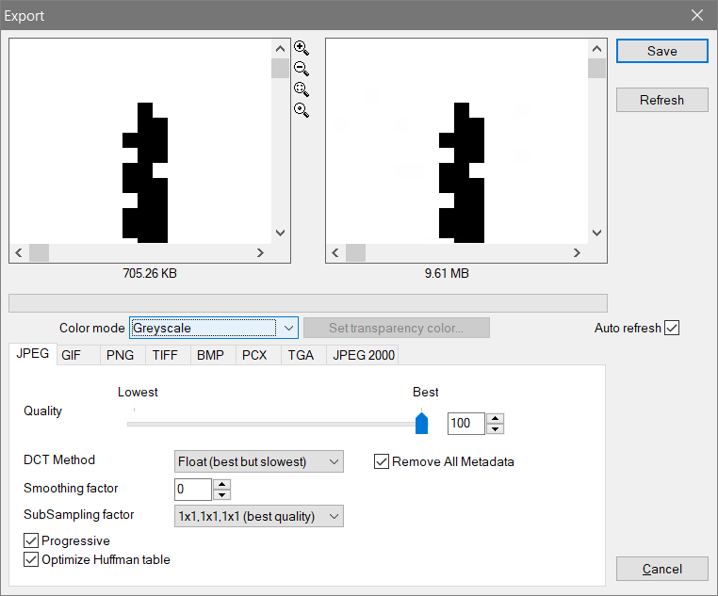Click the Quality slider handle
This screenshot has width=718, height=596.
click(422, 424)
